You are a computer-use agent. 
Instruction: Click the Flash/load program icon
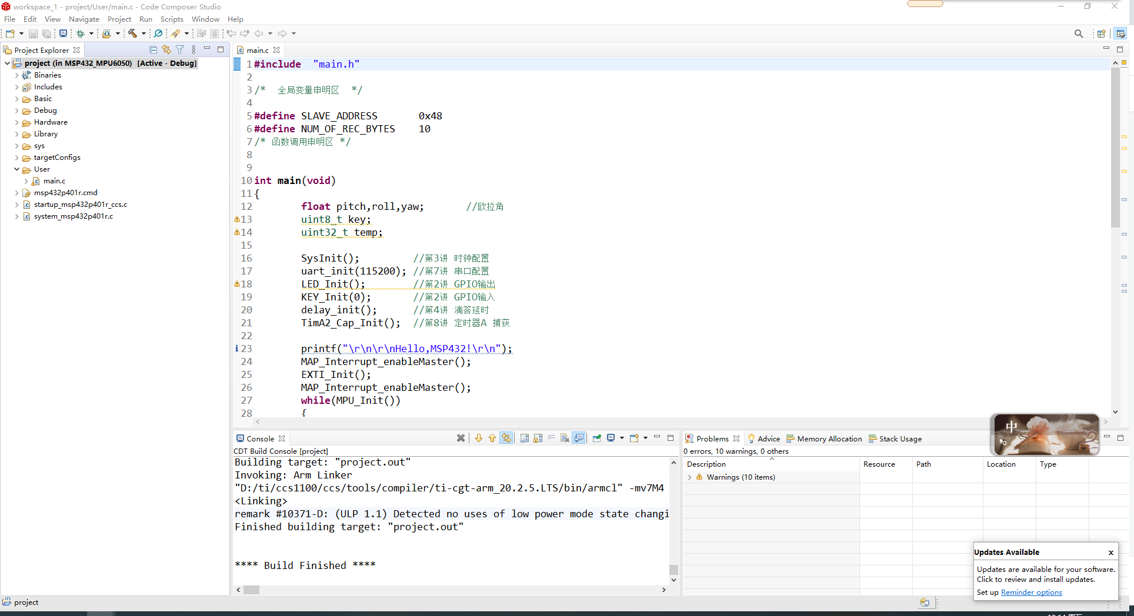[x=106, y=34]
